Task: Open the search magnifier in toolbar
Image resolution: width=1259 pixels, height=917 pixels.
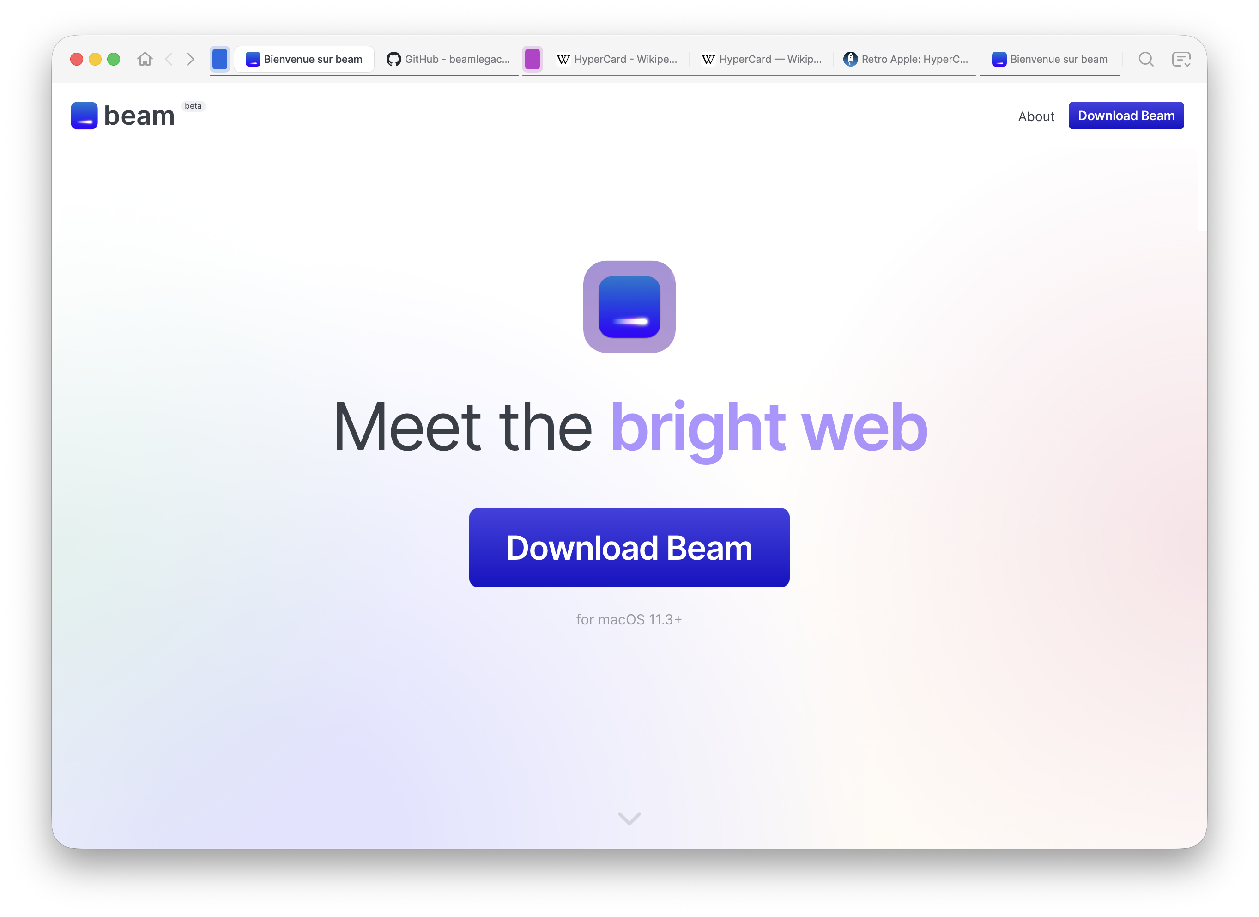Action: (1146, 59)
